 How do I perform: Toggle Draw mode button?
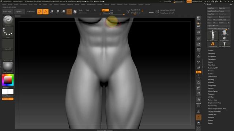pos(46,12)
